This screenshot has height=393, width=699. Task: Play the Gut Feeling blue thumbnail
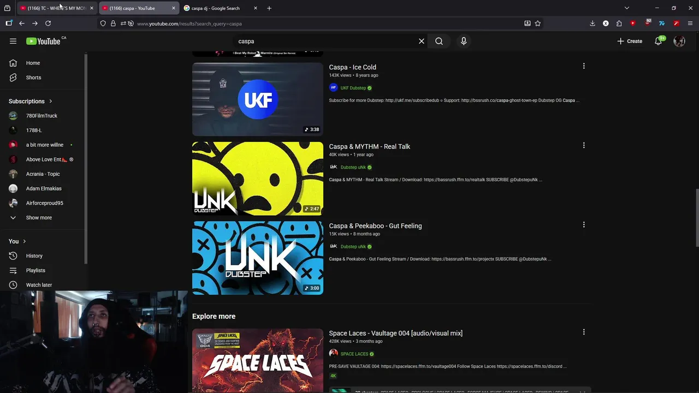(x=258, y=258)
